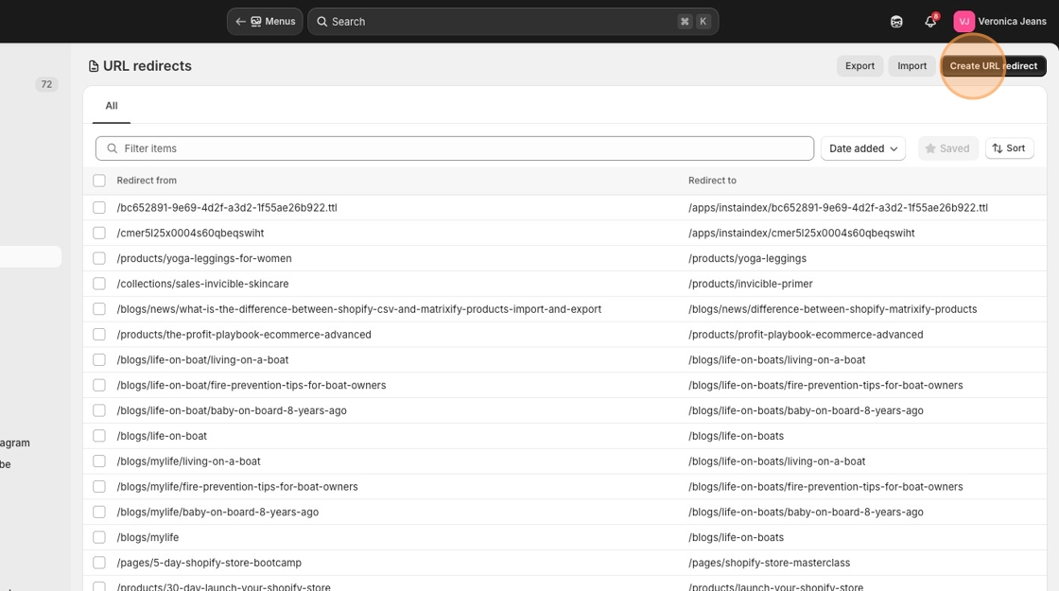1059x591 pixels.
Task: Click the star icon on Saved
Action: coord(930,148)
